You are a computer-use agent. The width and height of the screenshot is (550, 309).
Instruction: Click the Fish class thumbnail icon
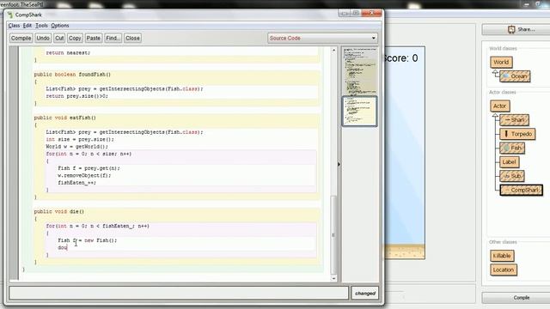tap(506, 148)
